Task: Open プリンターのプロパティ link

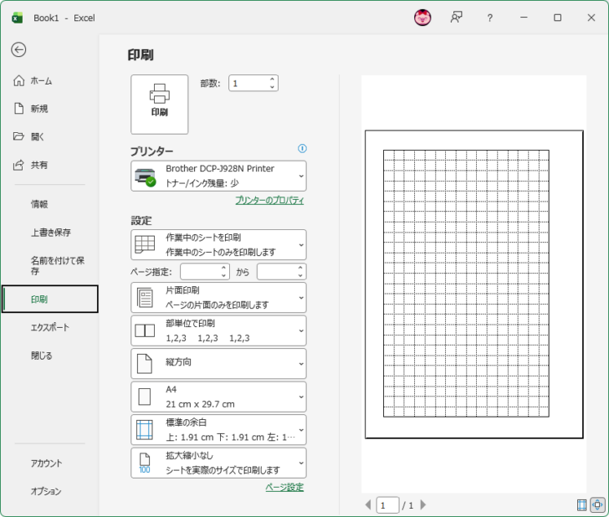Action: pyautogui.click(x=269, y=201)
